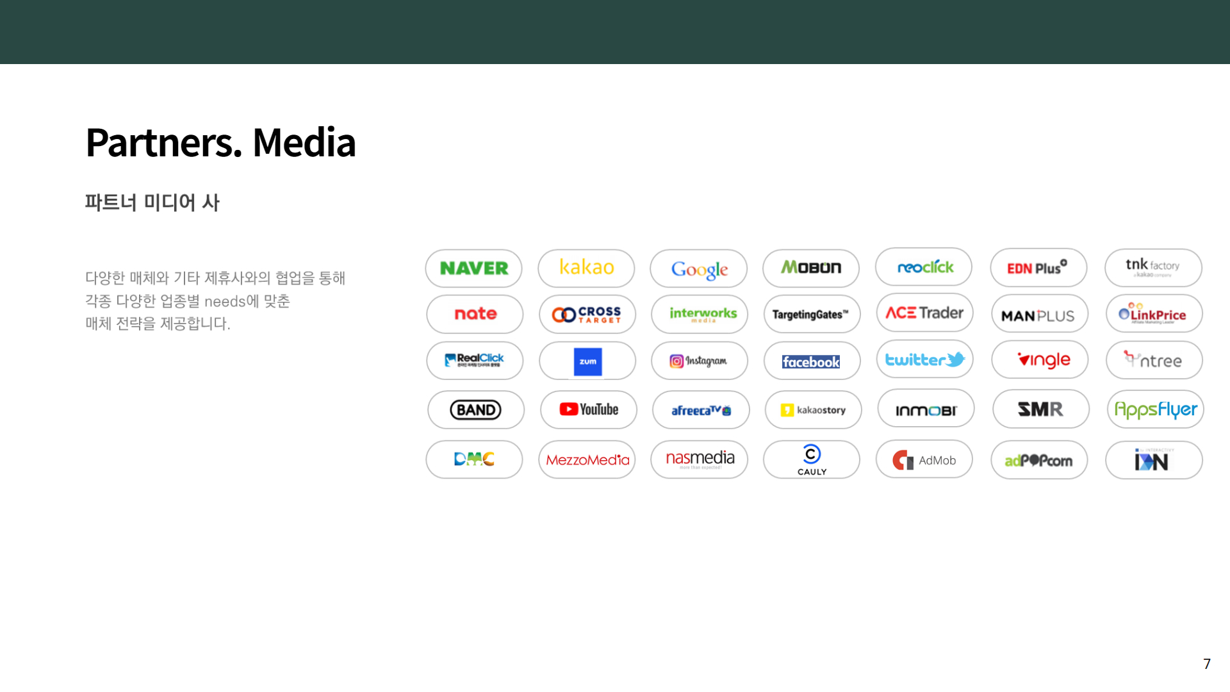
Task: Click the MANPLUS logo badge
Action: (x=1040, y=314)
